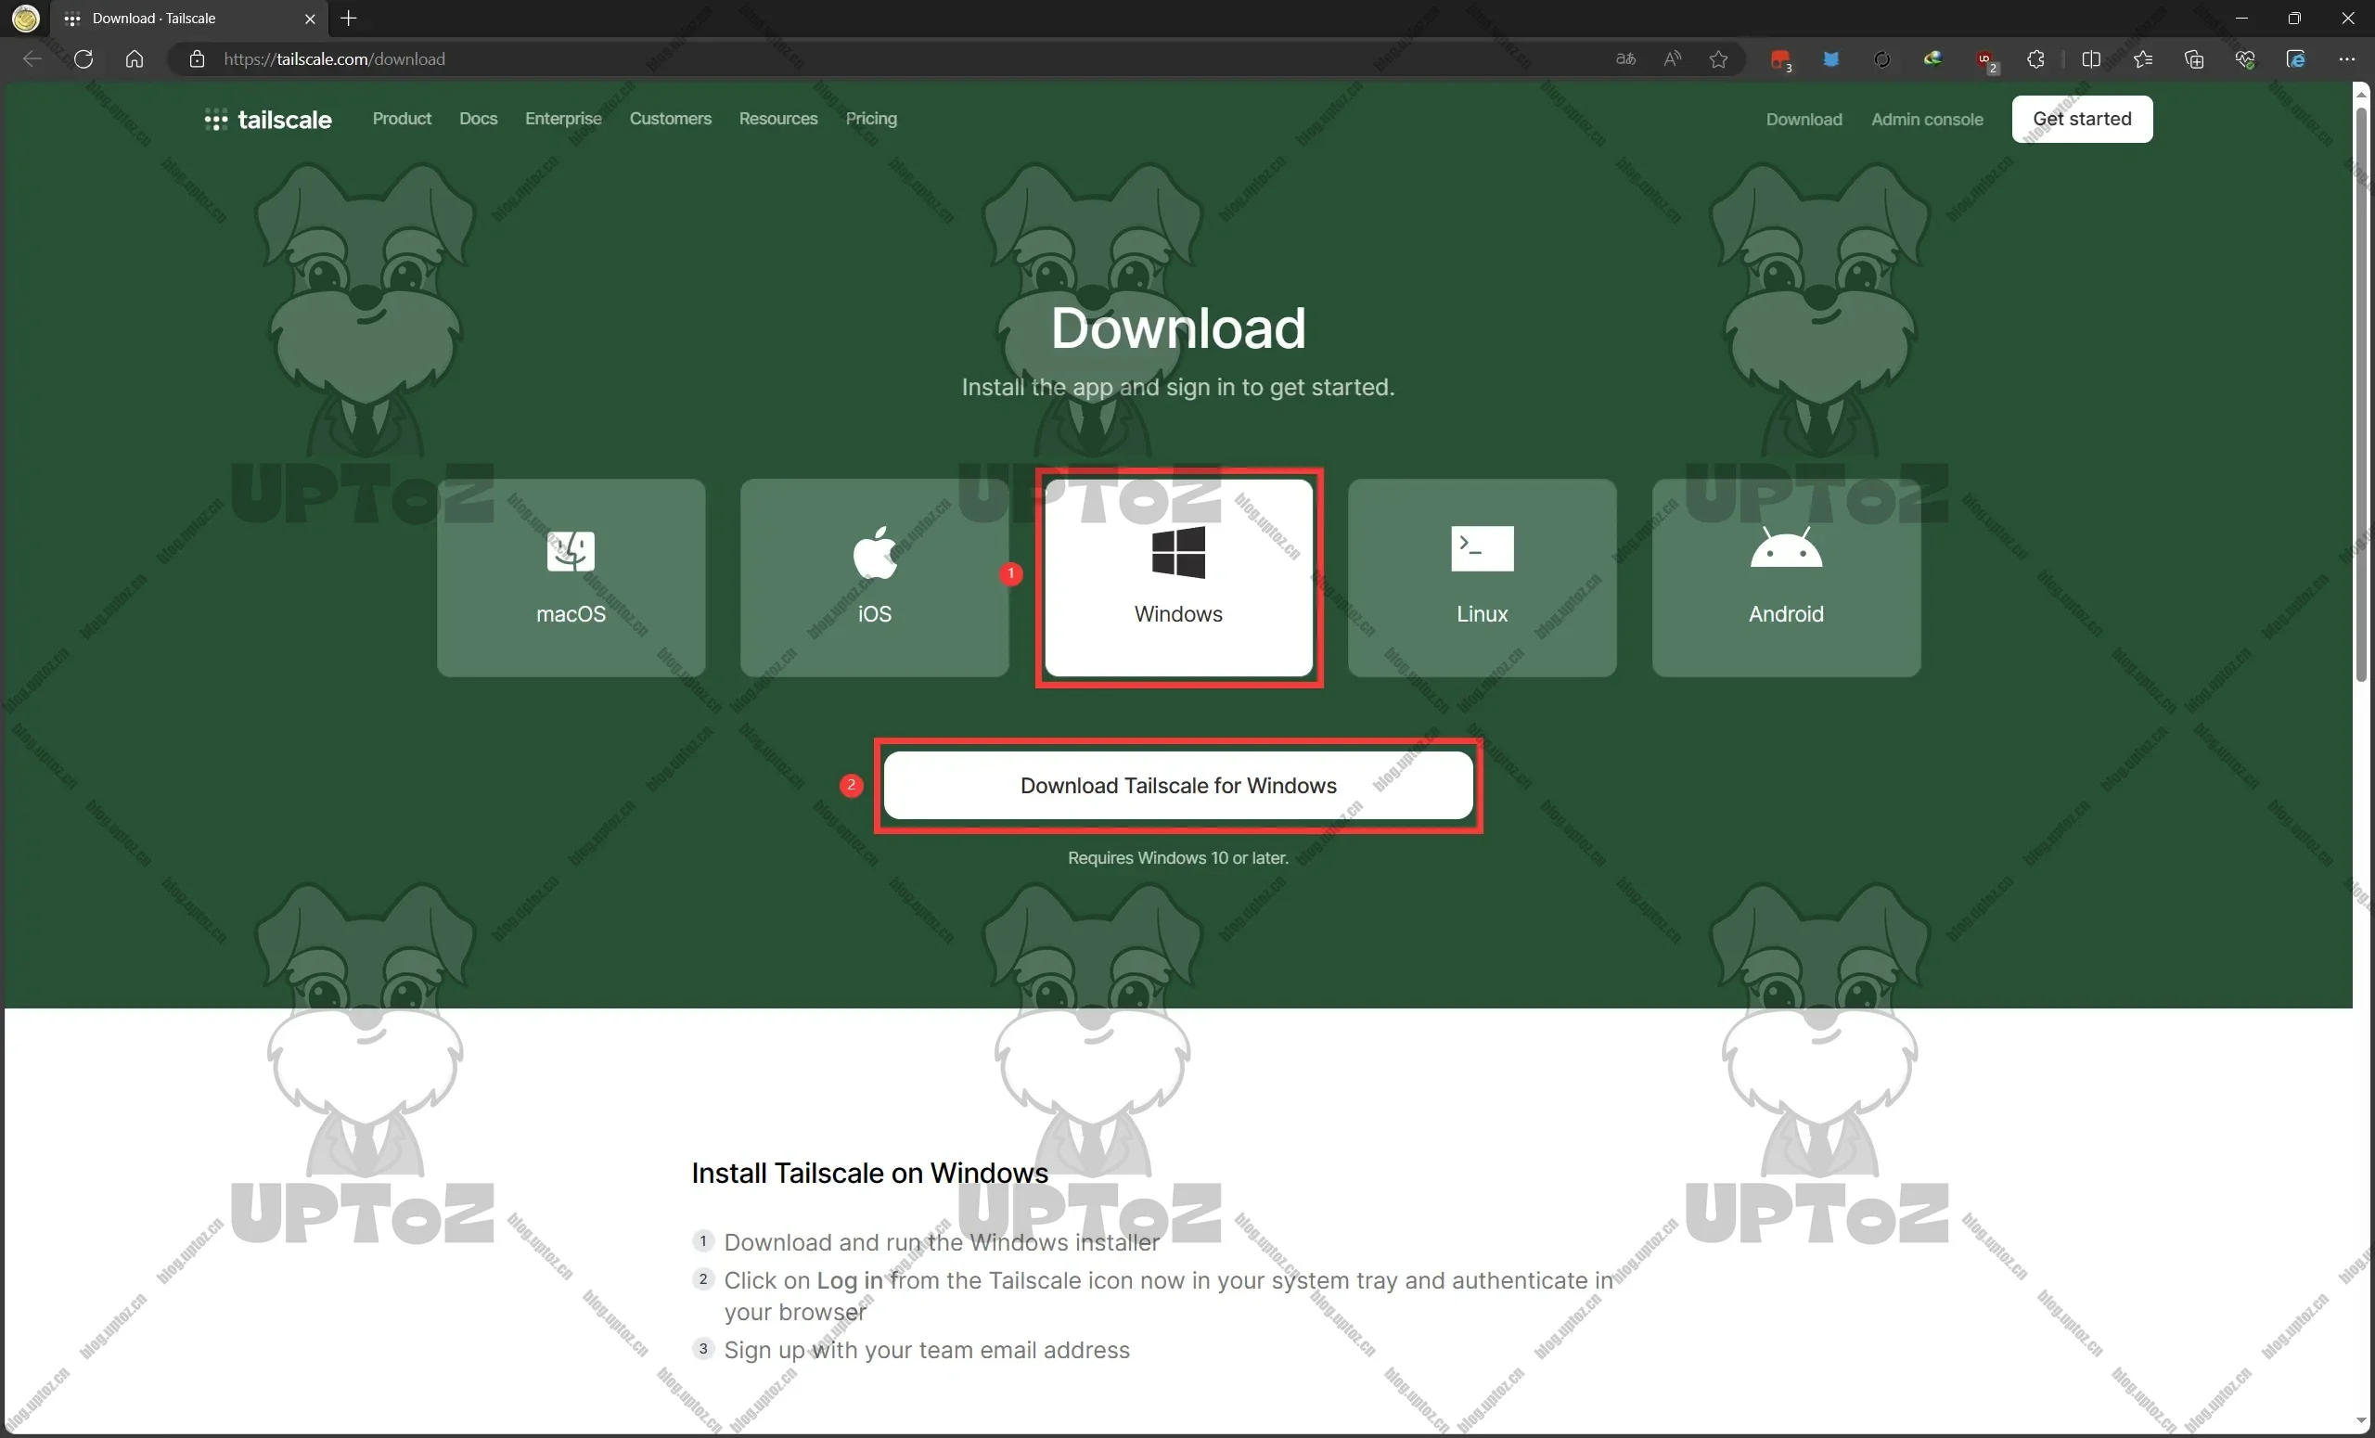Close the Download · Tailscale tab

pyautogui.click(x=310, y=19)
